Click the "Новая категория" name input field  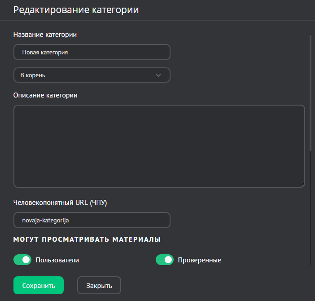[92, 52]
